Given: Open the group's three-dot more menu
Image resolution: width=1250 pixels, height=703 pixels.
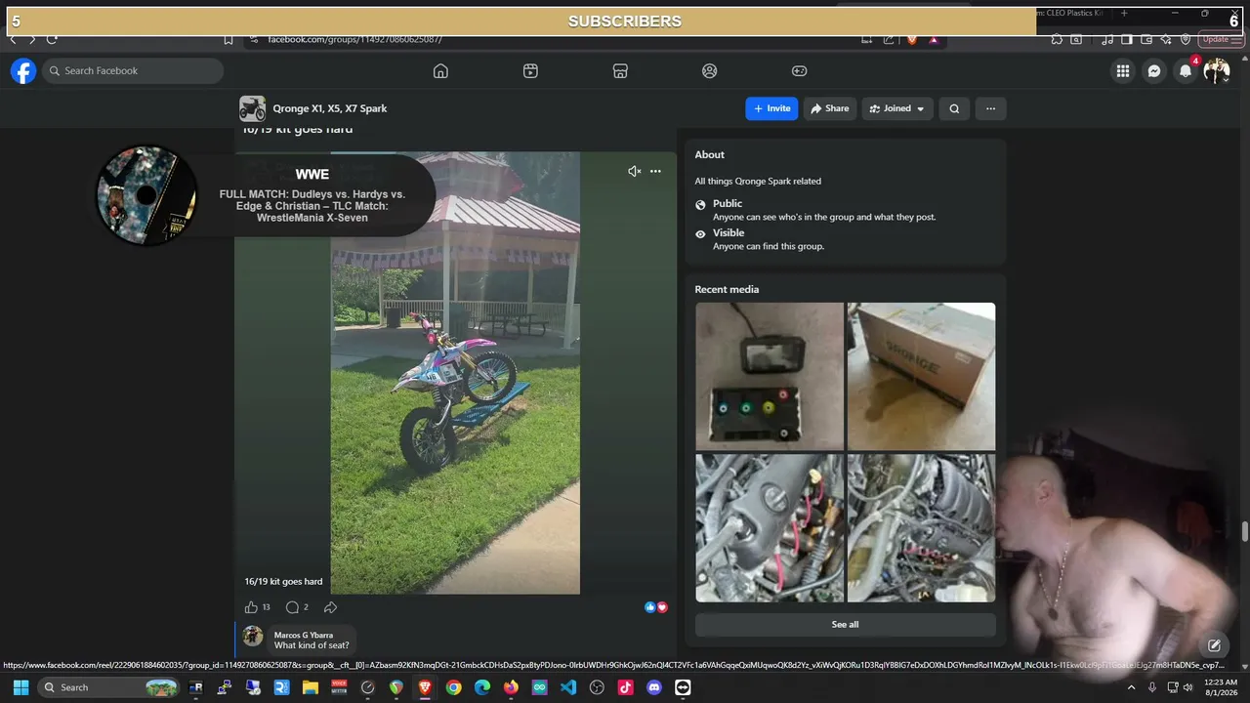Looking at the screenshot, I should [x=990, y=108].
